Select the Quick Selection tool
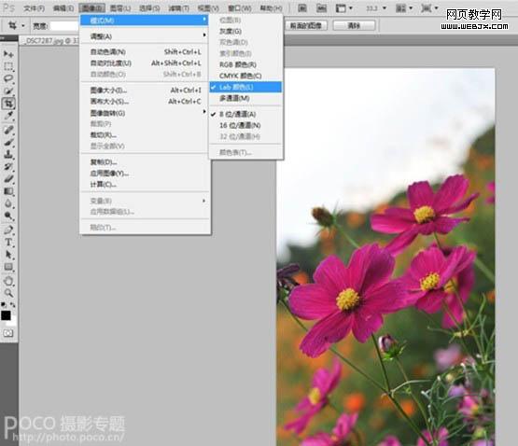Image resolution: width=518 pixels, height=446 pixels. (8, 91)
